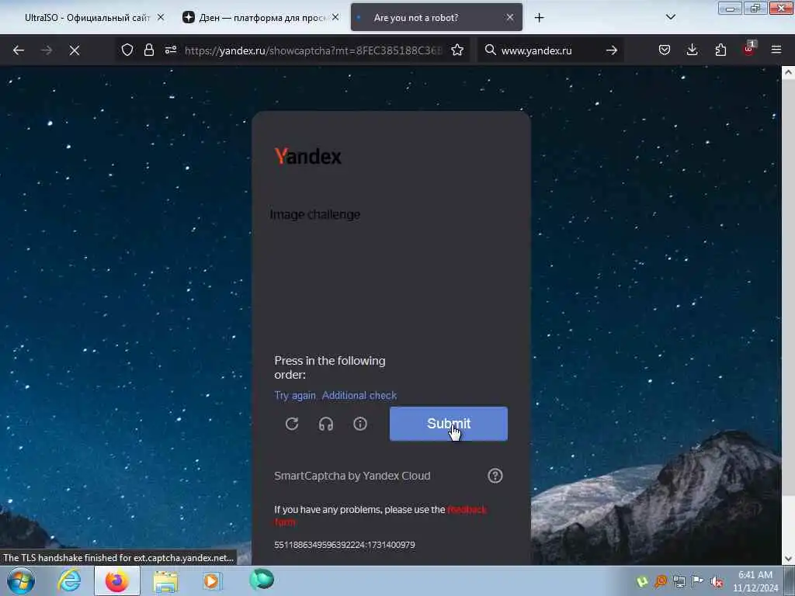Bookmark this page with the star icon

tap(457, 50)
